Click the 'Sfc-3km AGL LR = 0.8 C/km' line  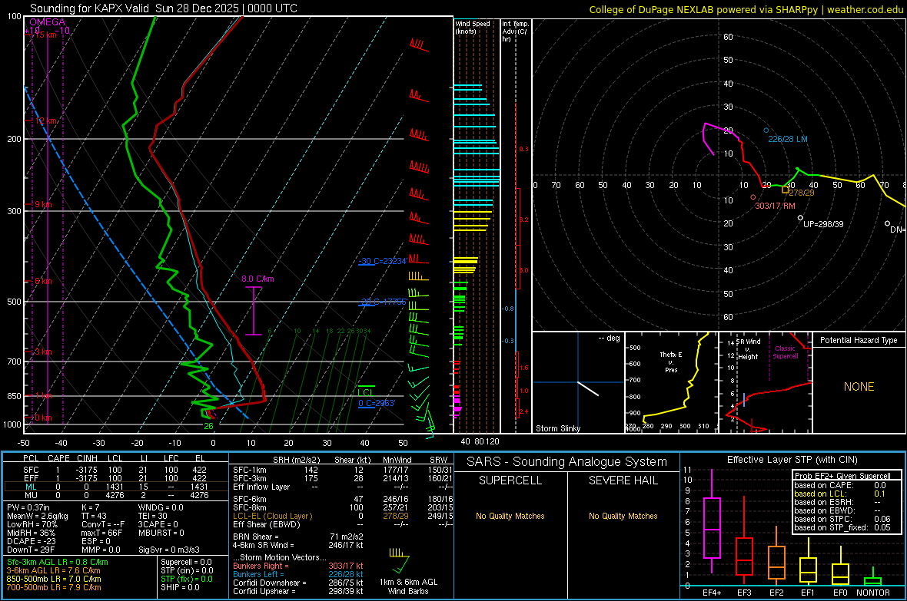click(58, 562)
